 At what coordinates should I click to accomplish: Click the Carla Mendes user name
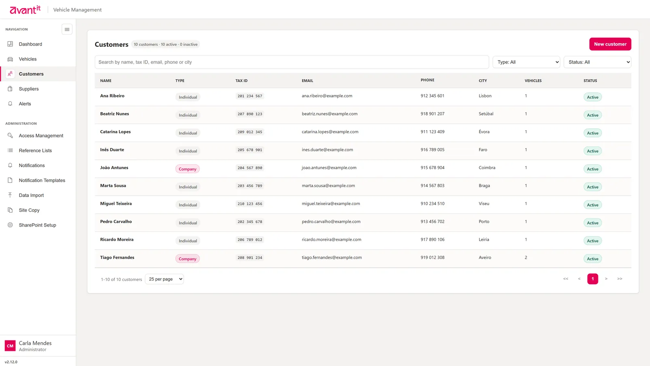pyautogui.click(x=35, y=343)
